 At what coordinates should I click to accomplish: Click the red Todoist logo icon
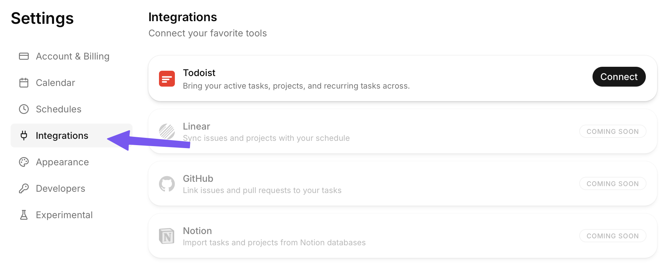pyautogui.click(x=167, y=79)
